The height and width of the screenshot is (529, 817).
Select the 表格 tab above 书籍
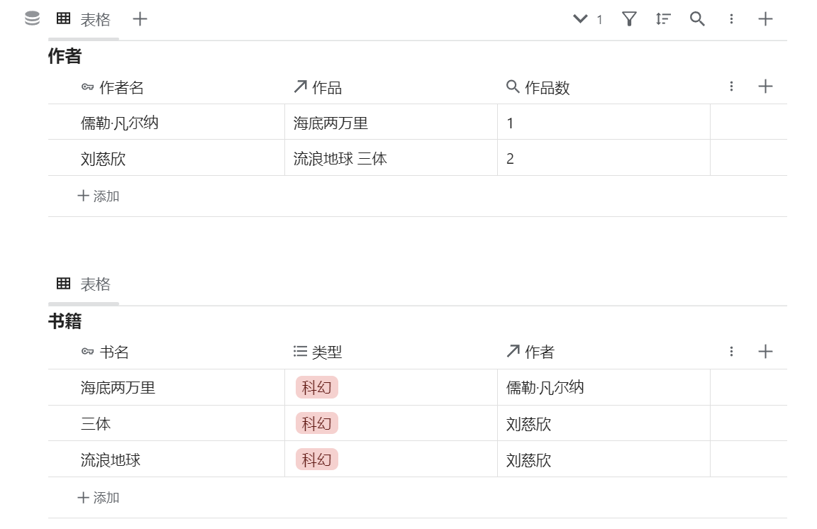coord(84,285)
